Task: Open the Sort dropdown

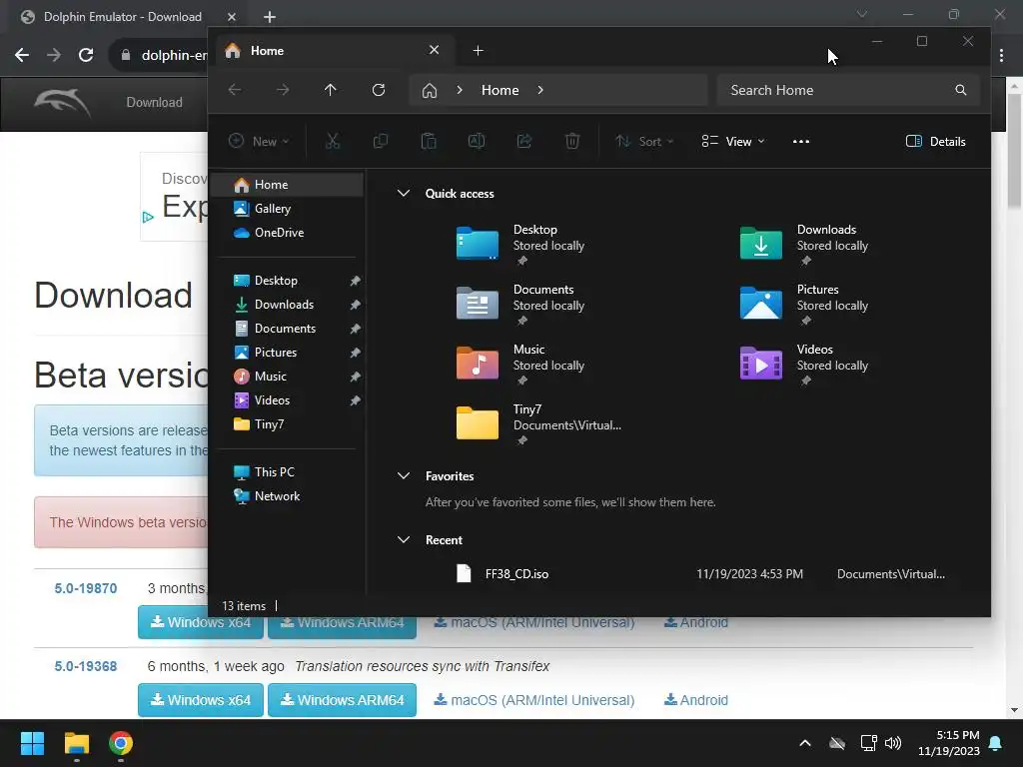Action: (x=644, y=142)
